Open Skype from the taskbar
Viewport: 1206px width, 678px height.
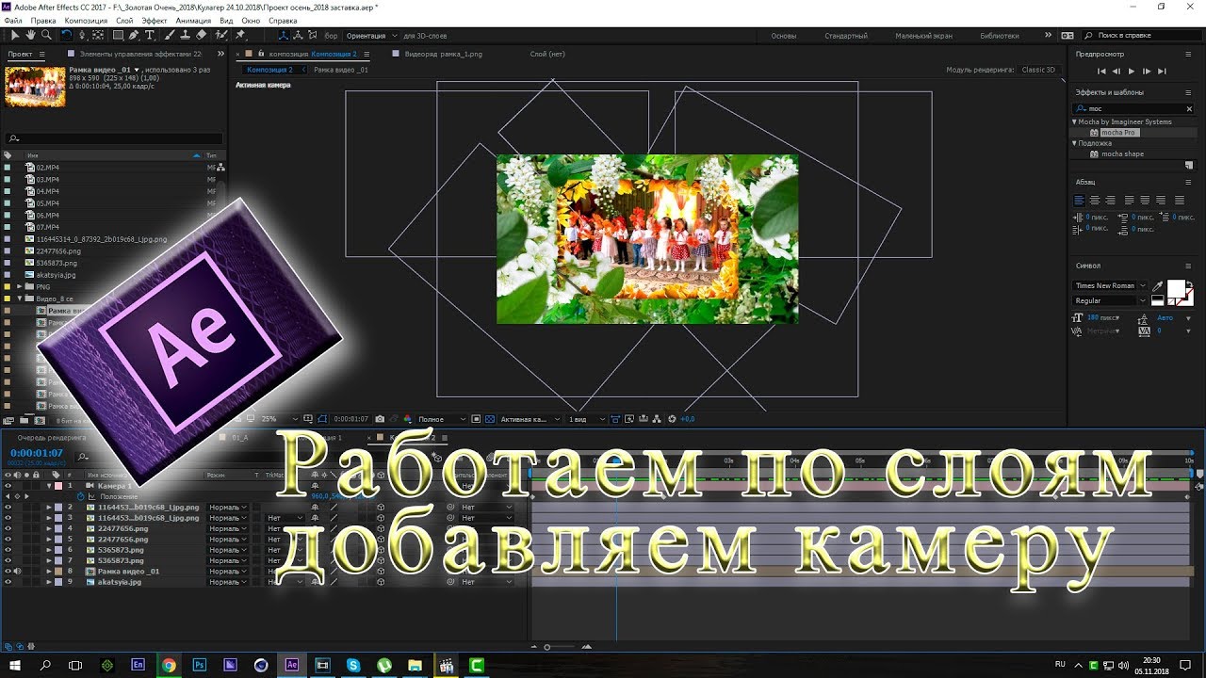[353, 665]
